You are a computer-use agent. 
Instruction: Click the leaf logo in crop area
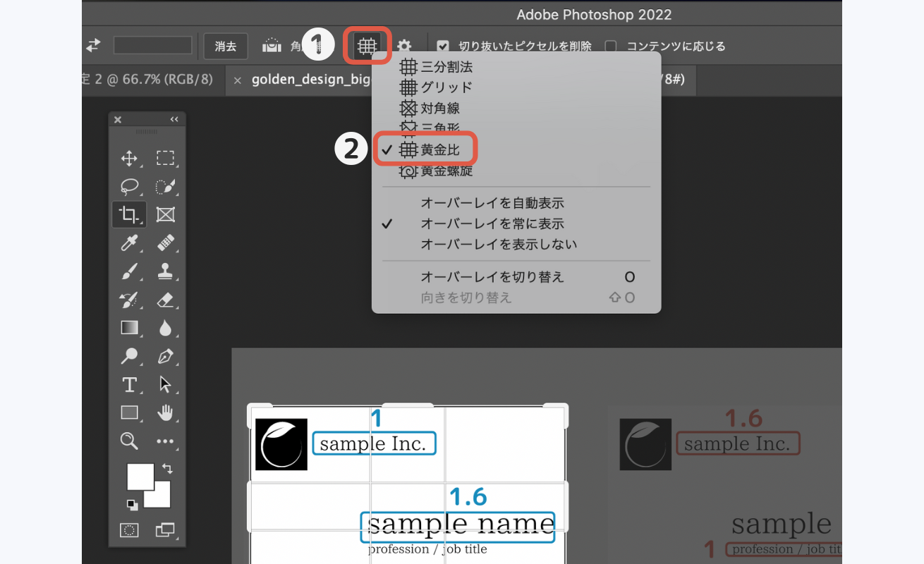pyautogui.click(x=281, y=444)
